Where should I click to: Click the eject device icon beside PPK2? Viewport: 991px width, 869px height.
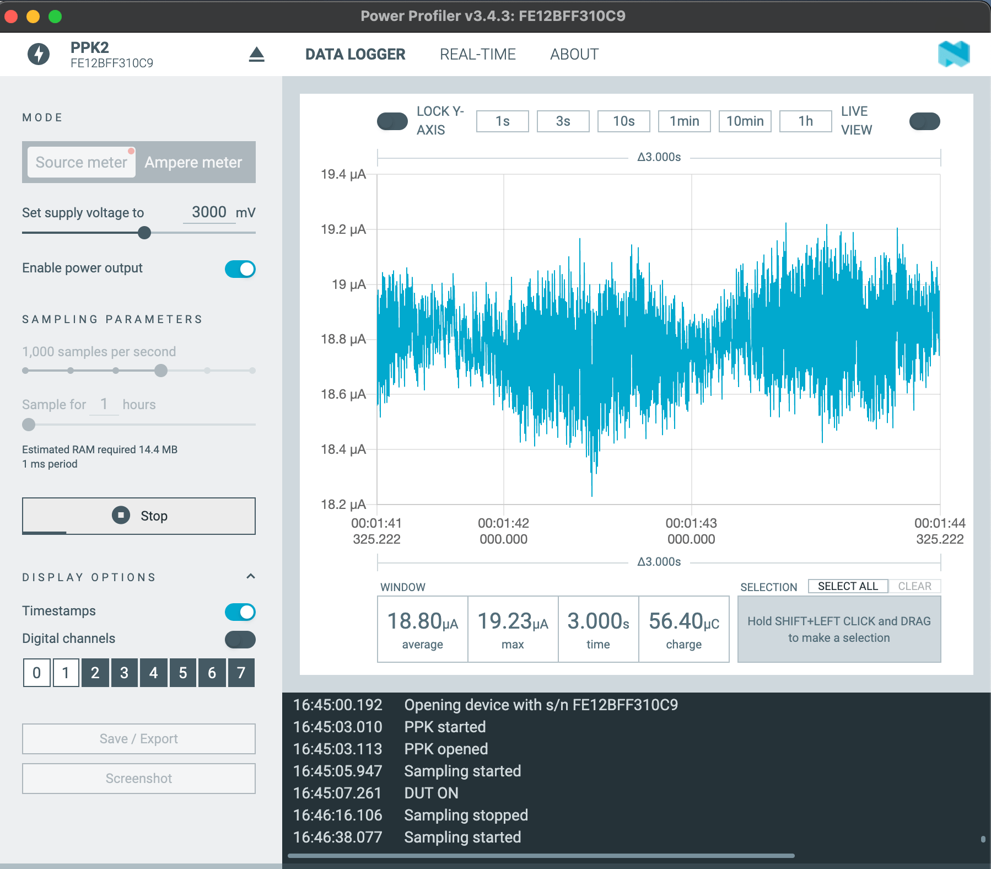[257, 53]
